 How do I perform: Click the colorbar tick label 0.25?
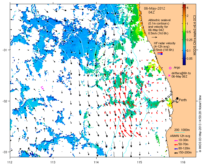(189, 40)
